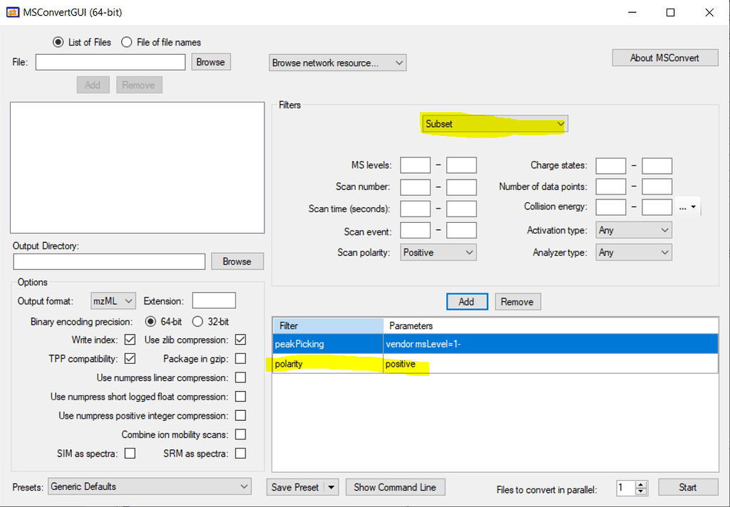Click the File path input field

tap(110, 62)
